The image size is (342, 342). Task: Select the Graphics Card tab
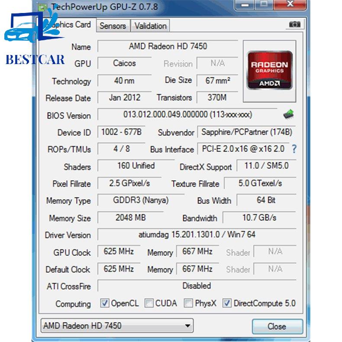(x=68, y=25)
